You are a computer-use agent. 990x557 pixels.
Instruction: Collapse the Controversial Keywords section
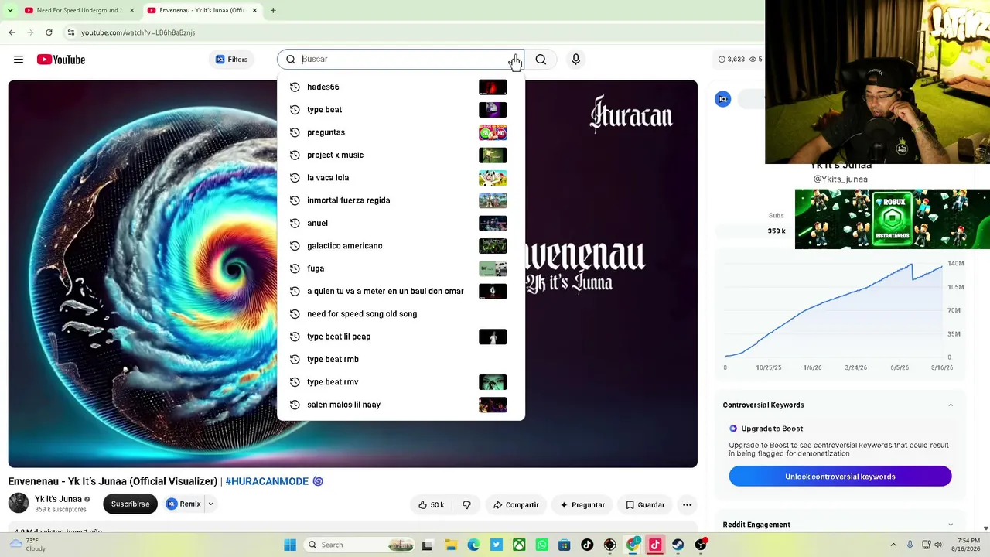(x=951, y=405)
